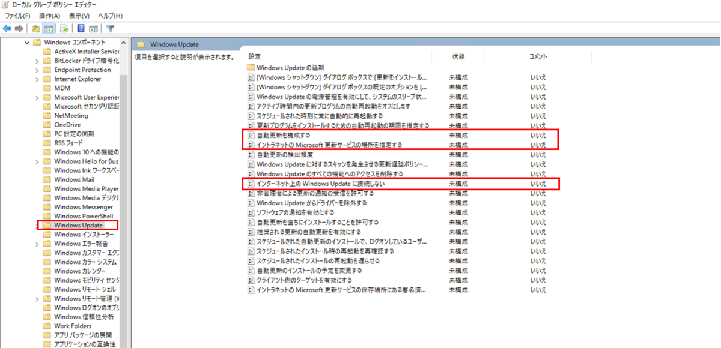Click the folder icon beside Windows PowerShell
Viewport: 721px width, 348px height.
point(47,216)
